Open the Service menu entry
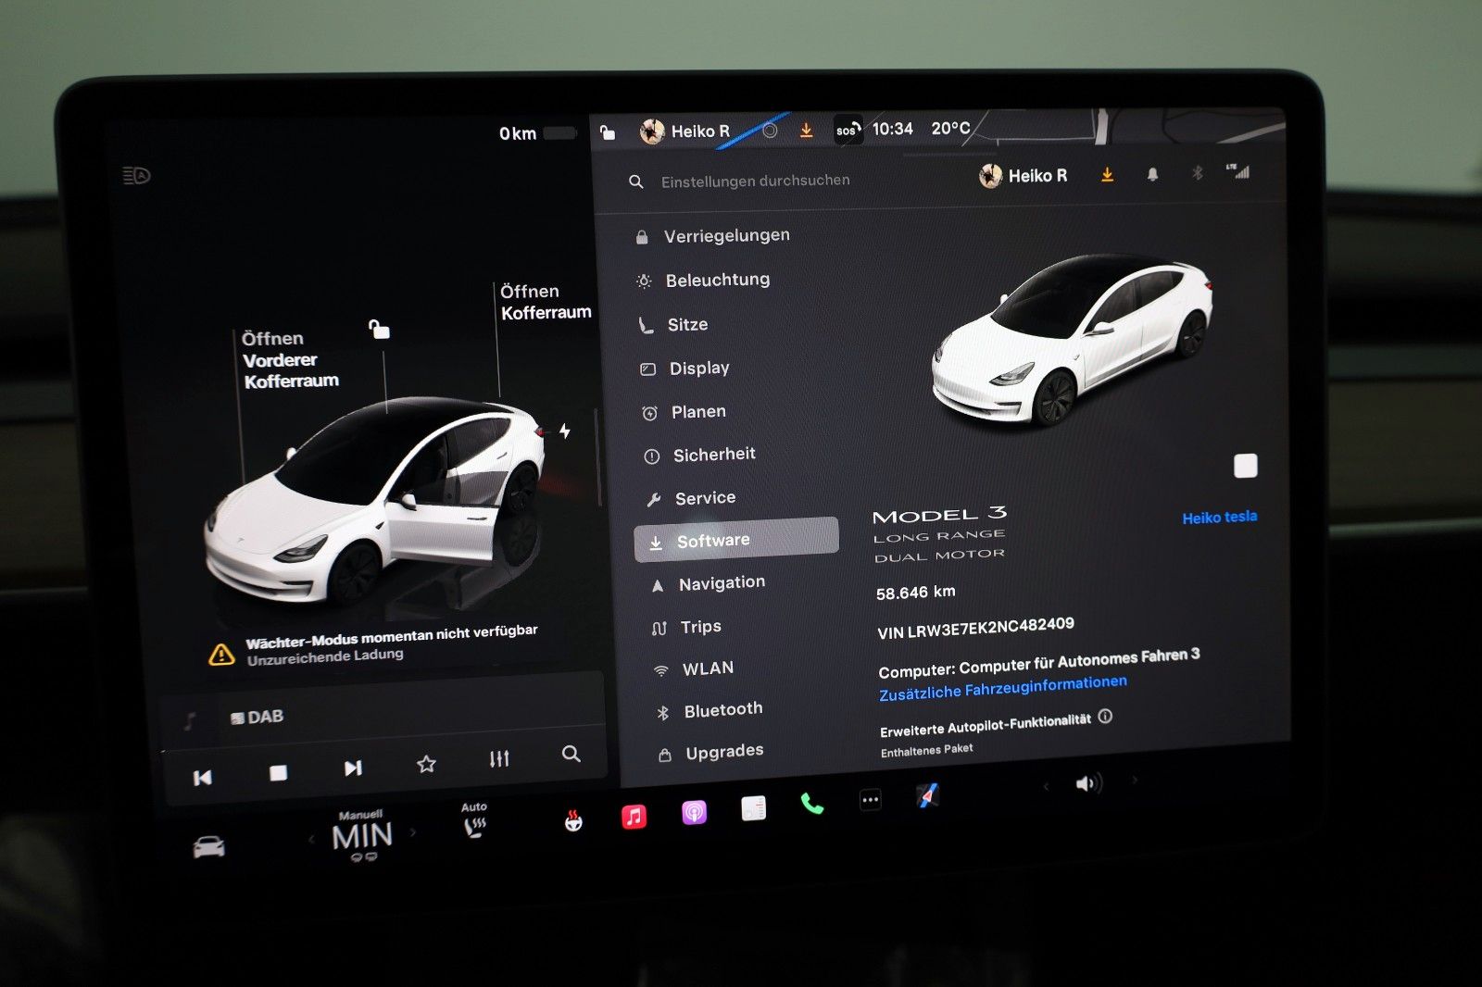 (691, 498)
